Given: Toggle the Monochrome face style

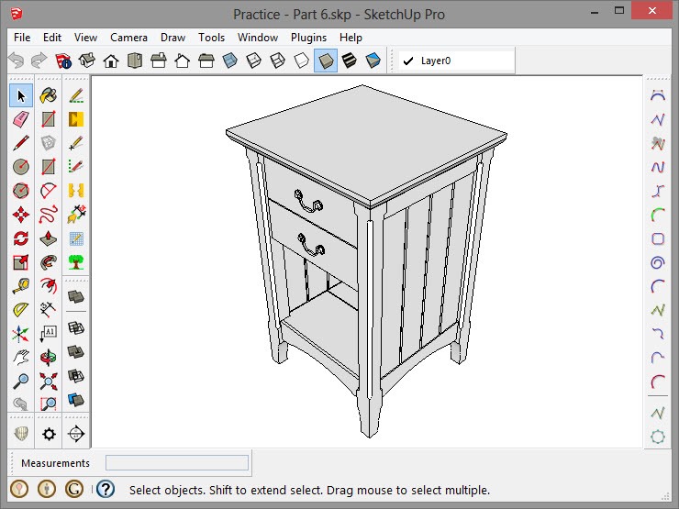Looking at the screenshot, I should click(x=373, y=61).
